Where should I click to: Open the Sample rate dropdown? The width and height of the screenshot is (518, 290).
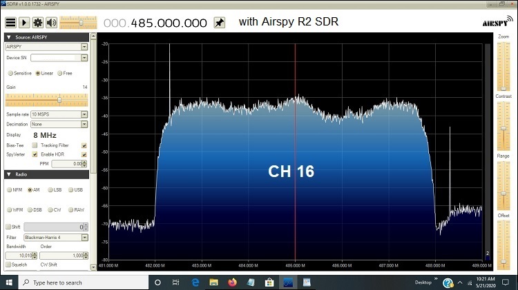[x=84, y=114]
